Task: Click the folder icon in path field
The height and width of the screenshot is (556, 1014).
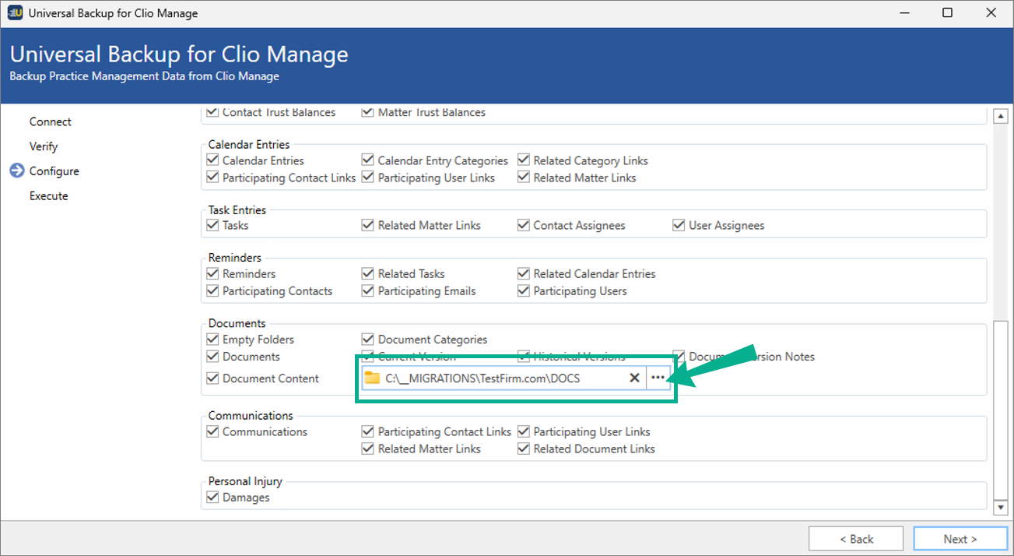Action: click(x=372, y=378)
